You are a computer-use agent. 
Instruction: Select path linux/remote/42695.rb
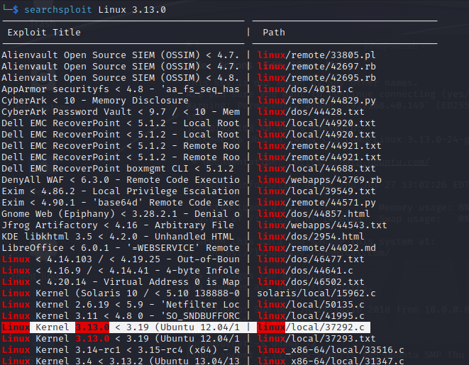(x=316, y=78)
